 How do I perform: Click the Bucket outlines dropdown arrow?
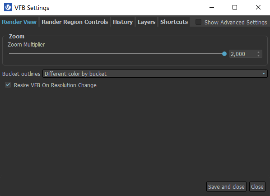(x=264, y=74)
